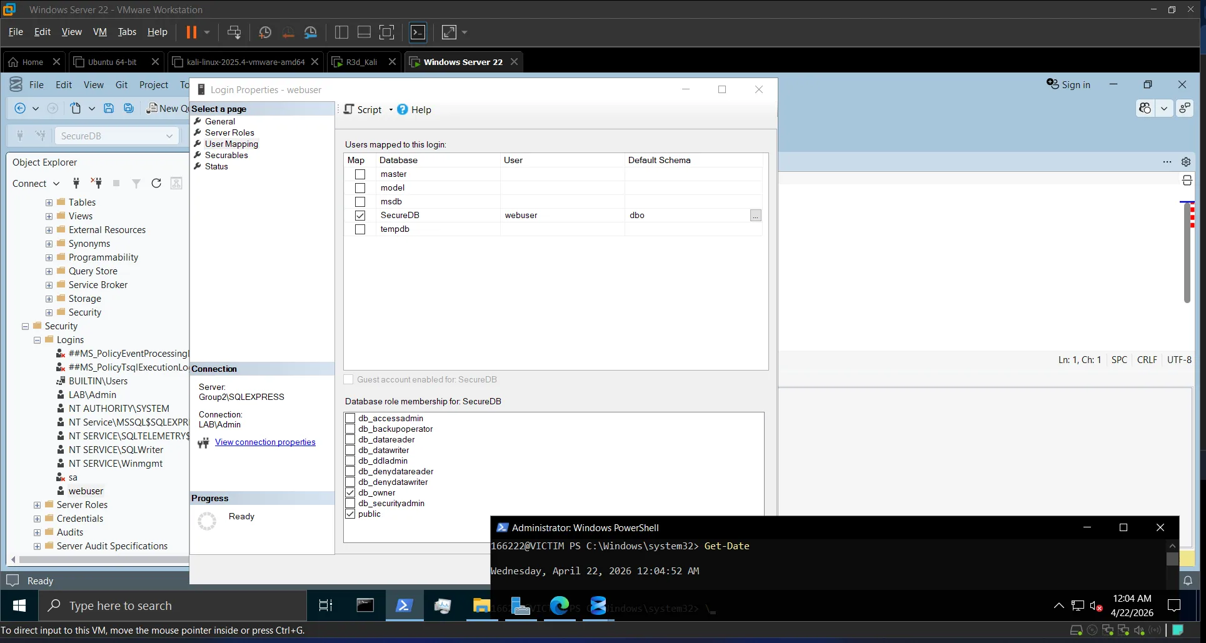Open the SSMS Project menu
The width and height of the screenshot is (1206, 643).
pyautogui.click(x=154, y=84)
